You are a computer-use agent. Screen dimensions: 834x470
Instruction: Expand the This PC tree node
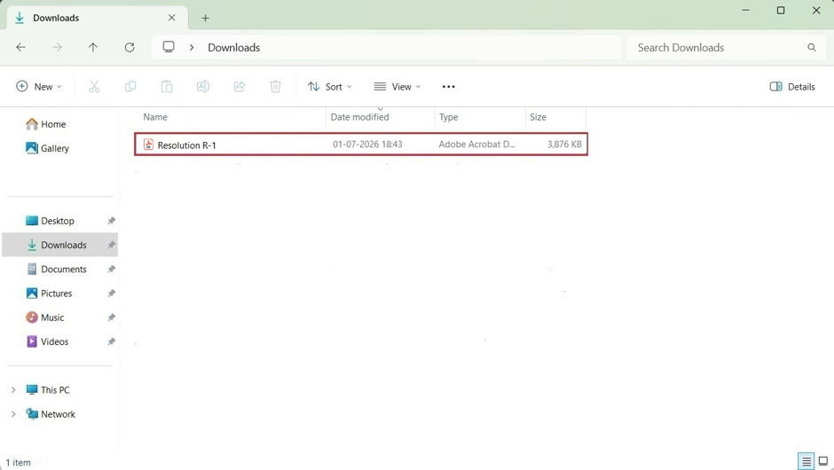tap(13, 390)
